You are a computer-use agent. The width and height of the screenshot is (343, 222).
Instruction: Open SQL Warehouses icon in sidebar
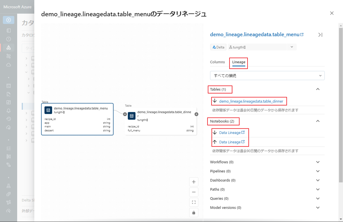(x=9, y=127)
